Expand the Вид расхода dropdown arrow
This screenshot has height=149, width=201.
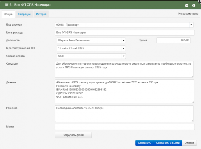click(191, 25)
